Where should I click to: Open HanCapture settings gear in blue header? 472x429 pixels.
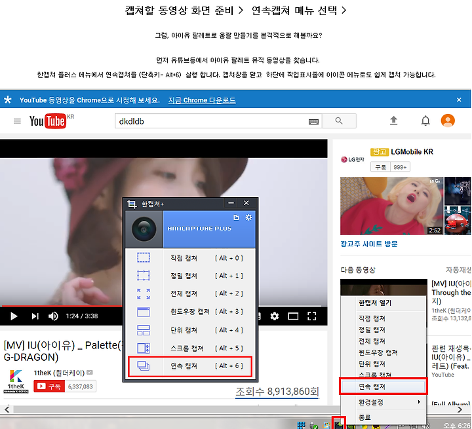[x=248, y=217]
